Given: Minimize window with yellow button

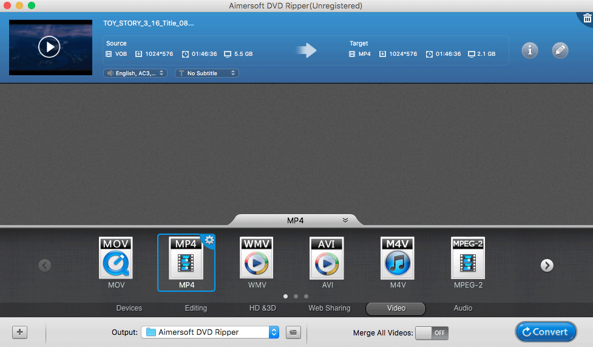Looking at the screenshot, I should 19,5.
